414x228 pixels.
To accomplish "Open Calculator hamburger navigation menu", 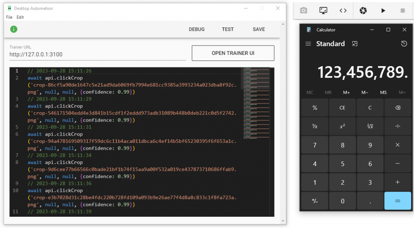I will [x=308, y=44].
